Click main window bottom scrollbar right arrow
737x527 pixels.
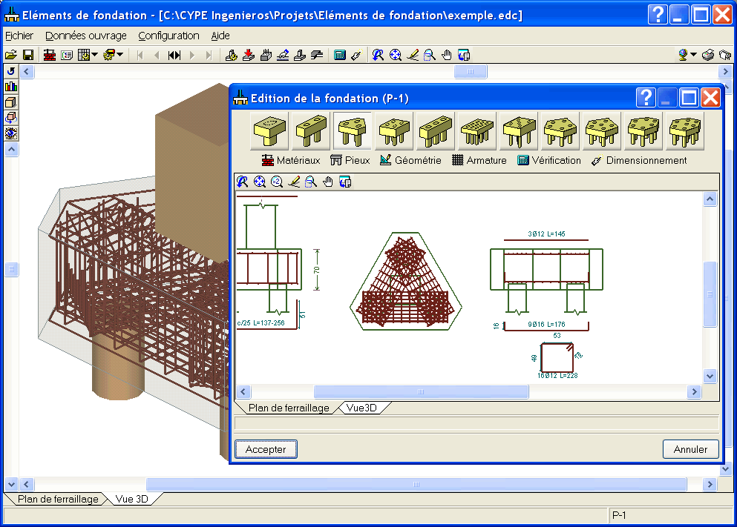tap(710, 484)
